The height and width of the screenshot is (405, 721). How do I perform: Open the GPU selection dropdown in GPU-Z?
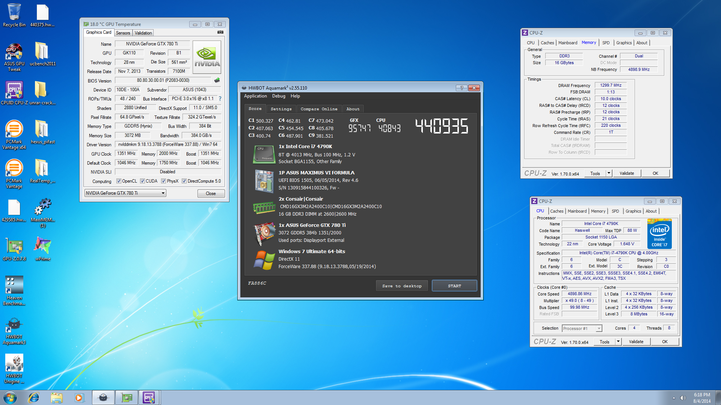coord(125,193)
